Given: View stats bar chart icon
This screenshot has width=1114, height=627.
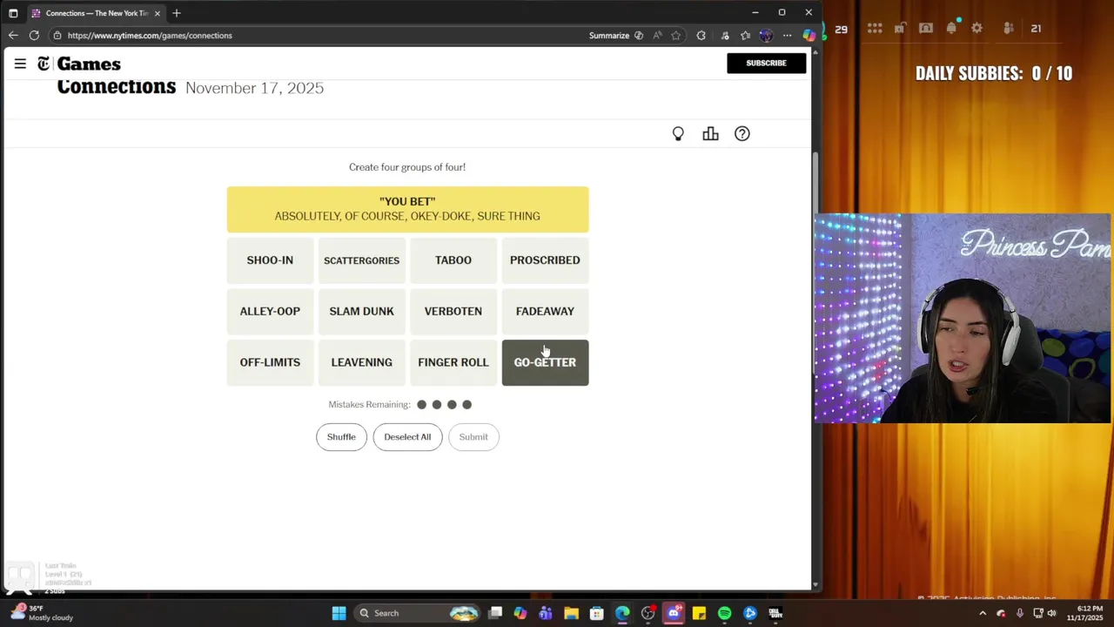Looking at the screenshot, I should coord(710,134).
